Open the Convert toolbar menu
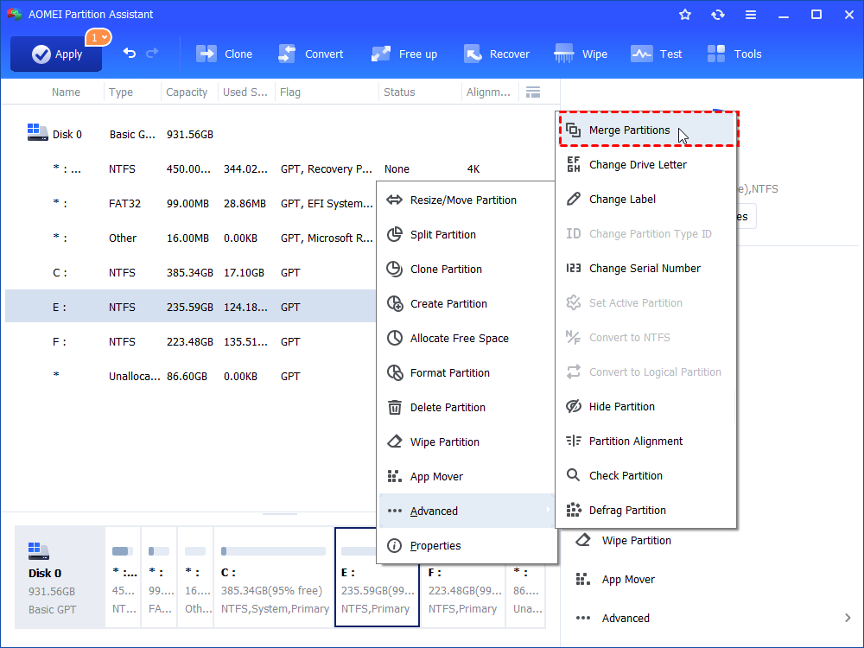 (x=311, y=54)
